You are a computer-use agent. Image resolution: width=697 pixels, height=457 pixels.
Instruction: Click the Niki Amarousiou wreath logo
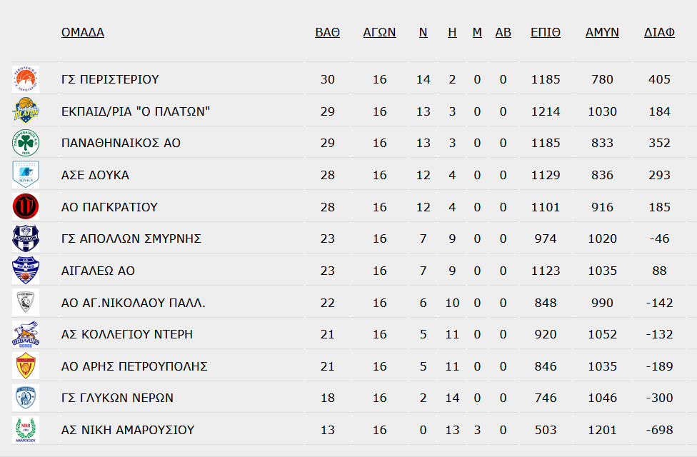coord(26,429)
